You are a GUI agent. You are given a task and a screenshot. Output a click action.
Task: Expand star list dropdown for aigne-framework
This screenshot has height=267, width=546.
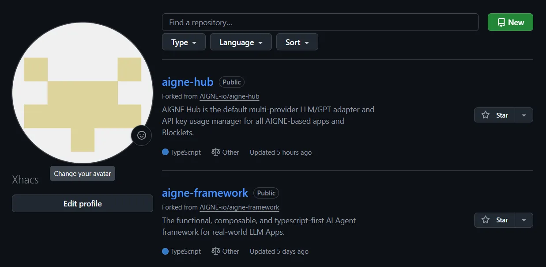pos(524,220)
